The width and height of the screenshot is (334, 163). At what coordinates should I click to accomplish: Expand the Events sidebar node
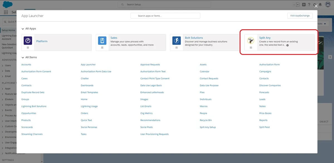[3, 110]
